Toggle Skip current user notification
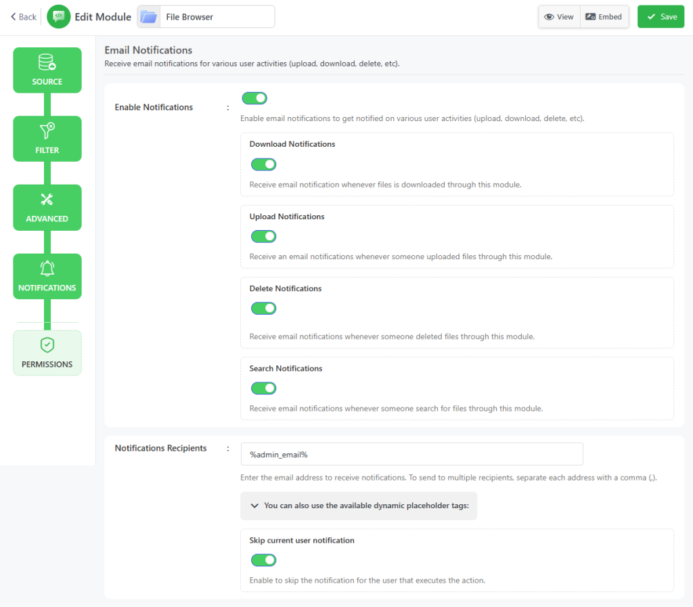 (263, 560)
